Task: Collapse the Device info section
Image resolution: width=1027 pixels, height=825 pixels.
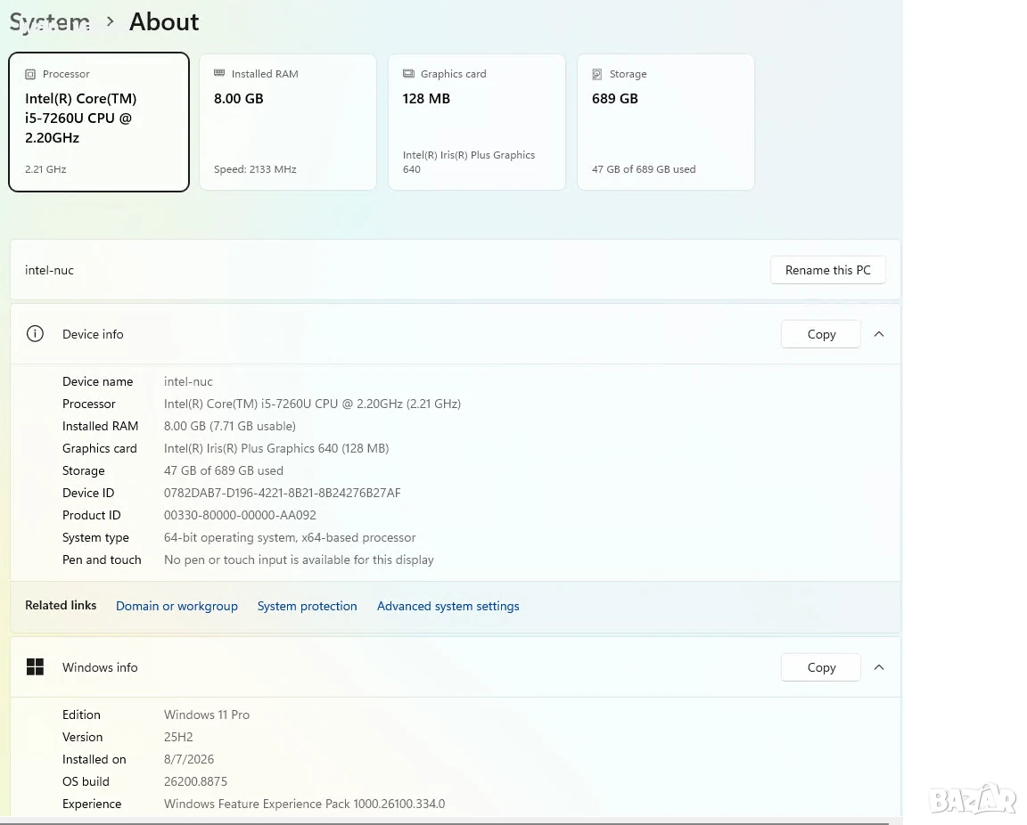Action: [879, 334]
